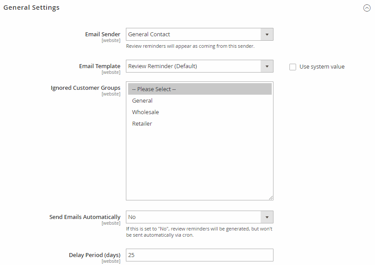375x265 pixels.
Task: Click the multiselect box resize handle
Action: tap(271, 198)
